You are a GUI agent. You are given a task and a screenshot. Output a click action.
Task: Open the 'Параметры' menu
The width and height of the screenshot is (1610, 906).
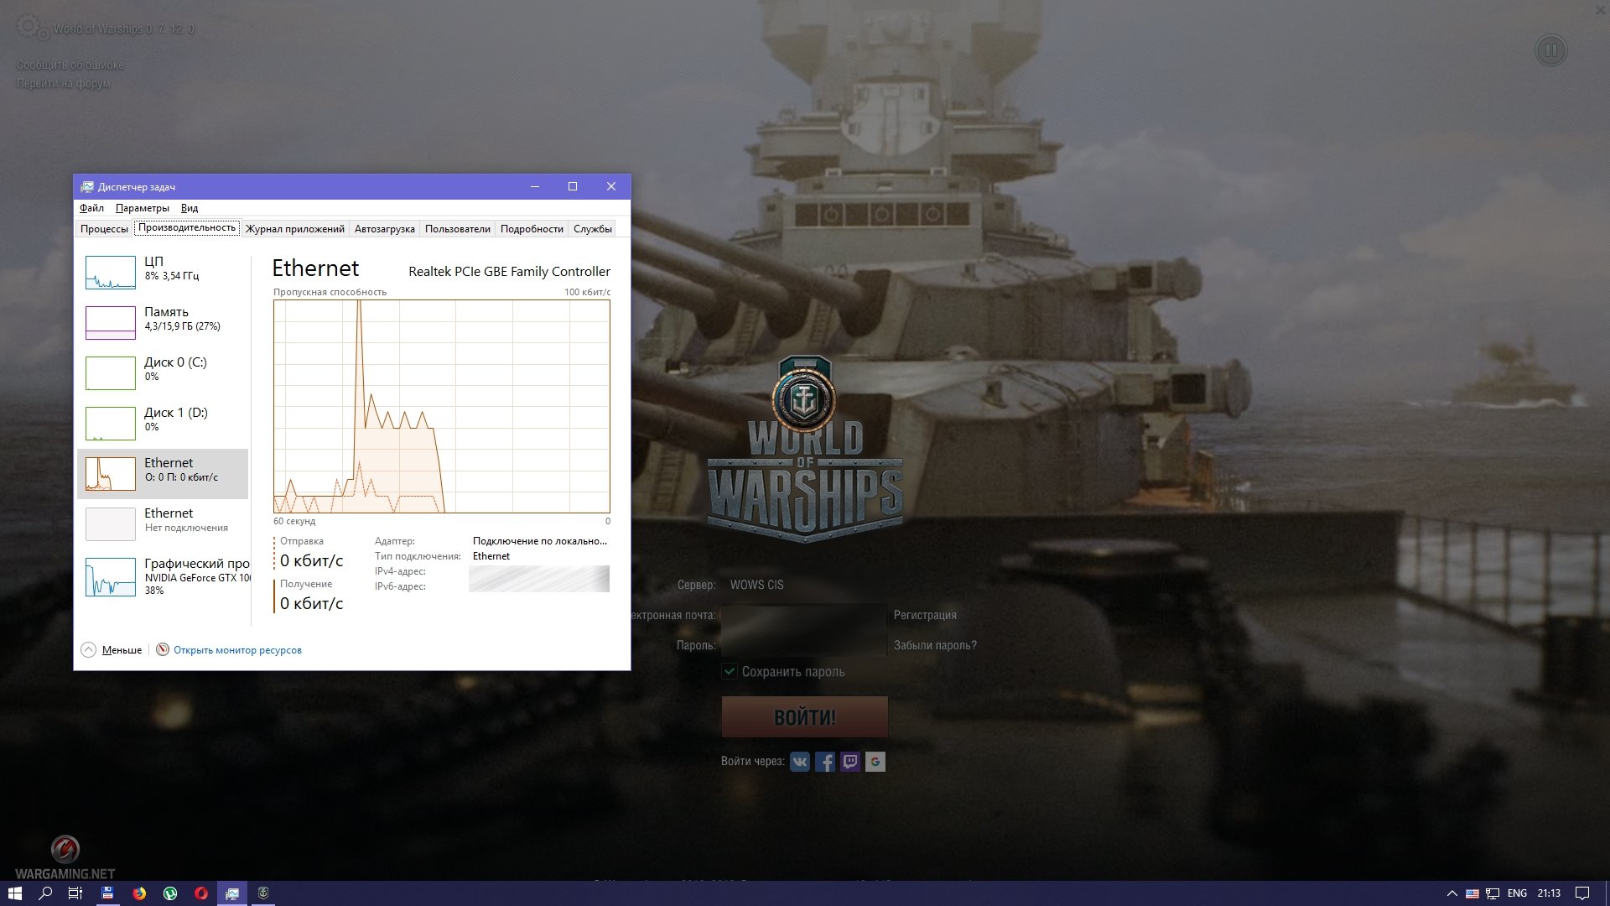[142, 208]
